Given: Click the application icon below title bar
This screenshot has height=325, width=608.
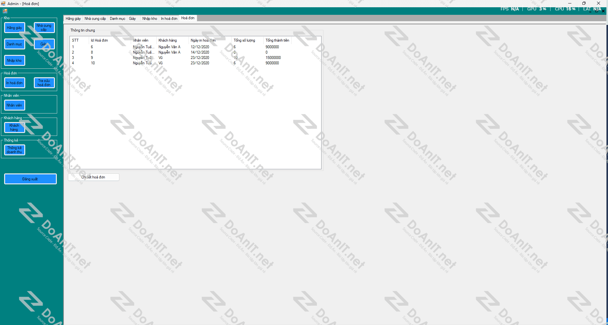Looking at the screenshot, I should (x=5, y=11).
